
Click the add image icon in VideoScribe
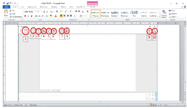click(x=33, y=31)
